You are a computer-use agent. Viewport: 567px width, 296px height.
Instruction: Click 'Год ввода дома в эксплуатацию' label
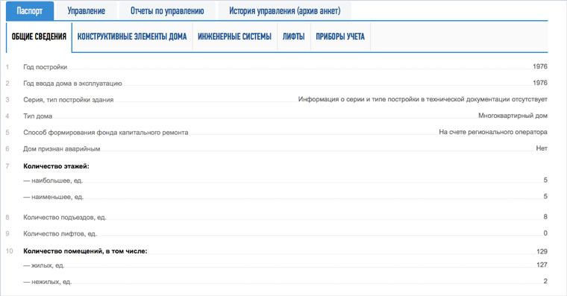tap(72, 84)
